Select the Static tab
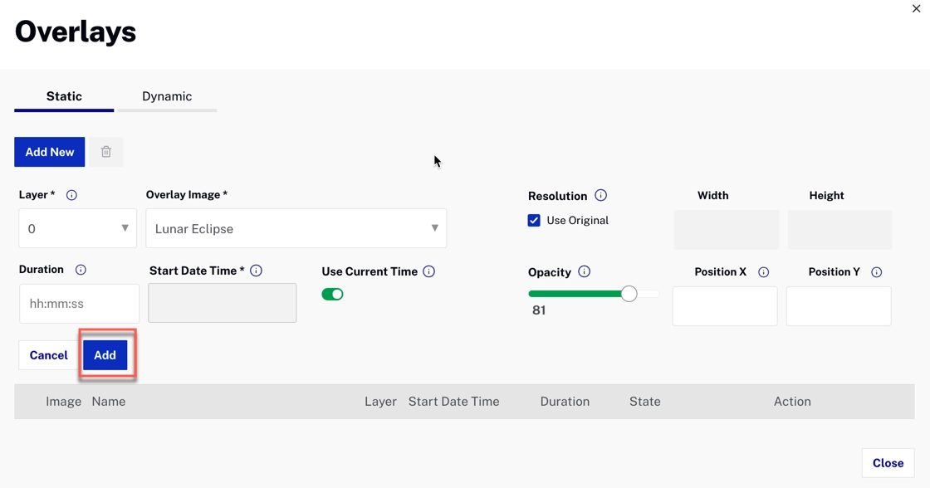 pos(63,95)
